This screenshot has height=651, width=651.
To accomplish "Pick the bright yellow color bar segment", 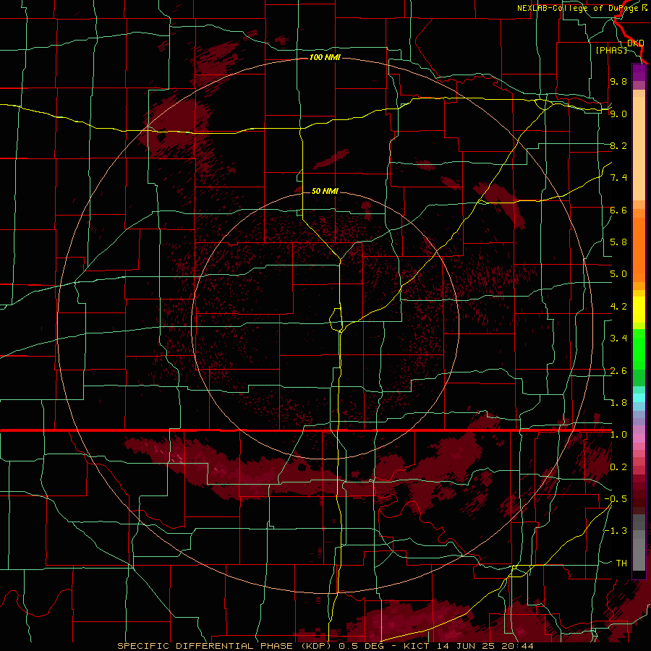I will click(x=639, y=310).
